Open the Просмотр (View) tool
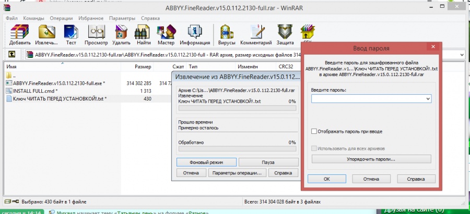The height and width of the screenshot is (214, 470). tap(96, 35)
